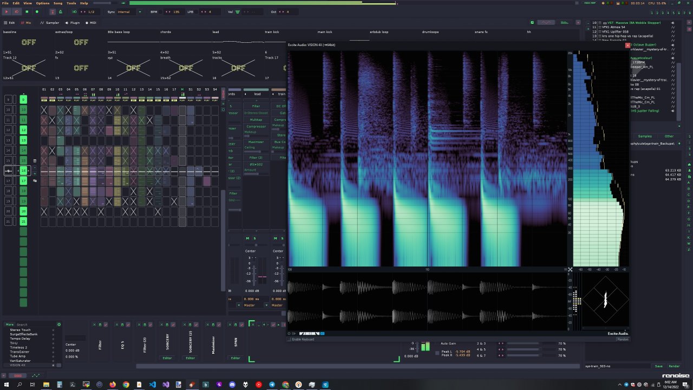
Task: Remove the EQ 5 device with X
Action: tap(117, 324)
